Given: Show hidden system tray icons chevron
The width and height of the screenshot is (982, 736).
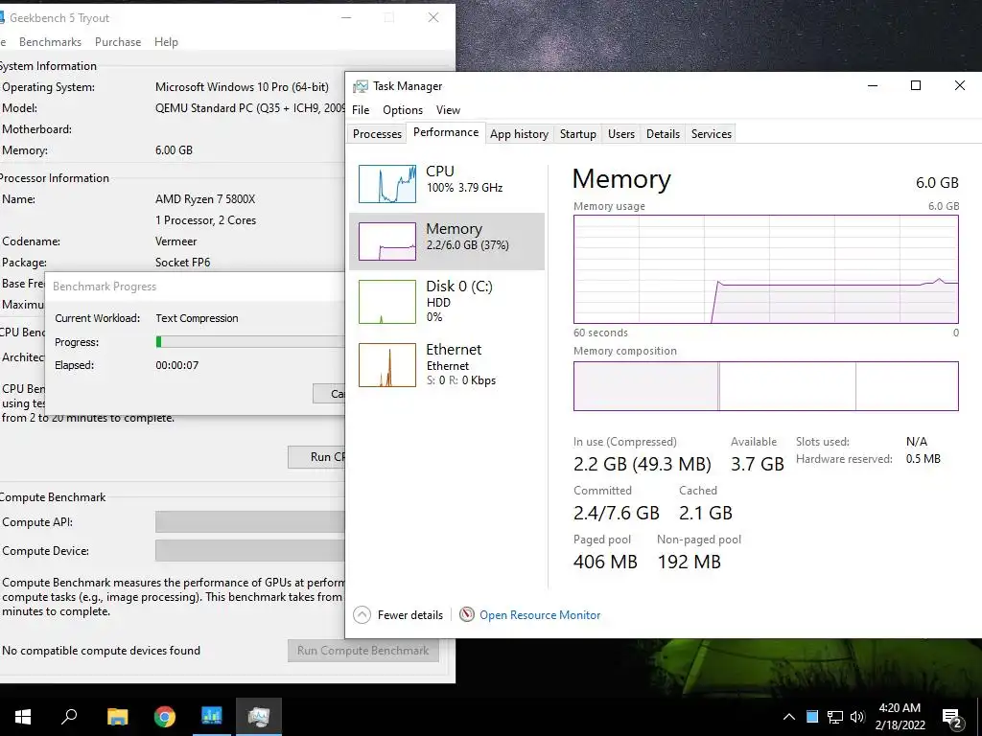Looking at the screenshot, I should point(789,717).
